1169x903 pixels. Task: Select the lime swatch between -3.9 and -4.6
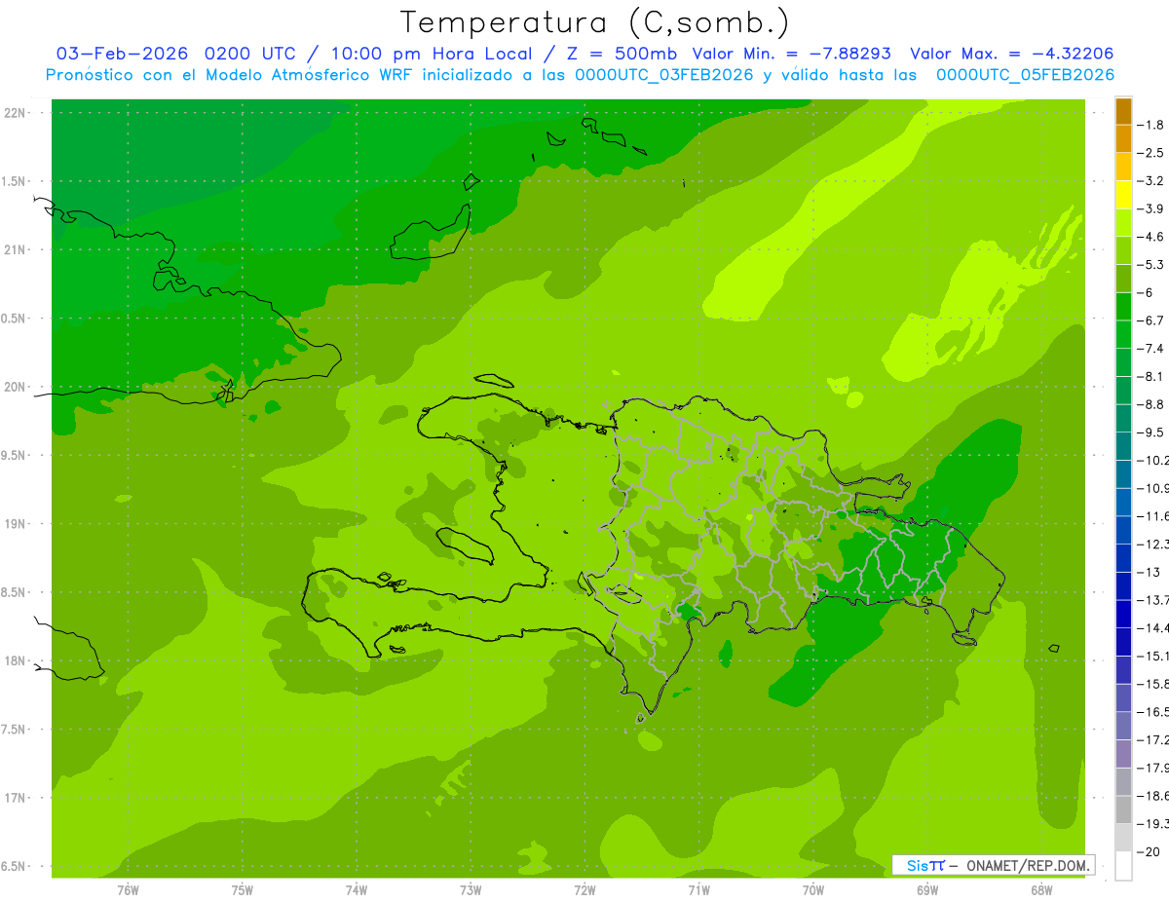point(1123,222)
